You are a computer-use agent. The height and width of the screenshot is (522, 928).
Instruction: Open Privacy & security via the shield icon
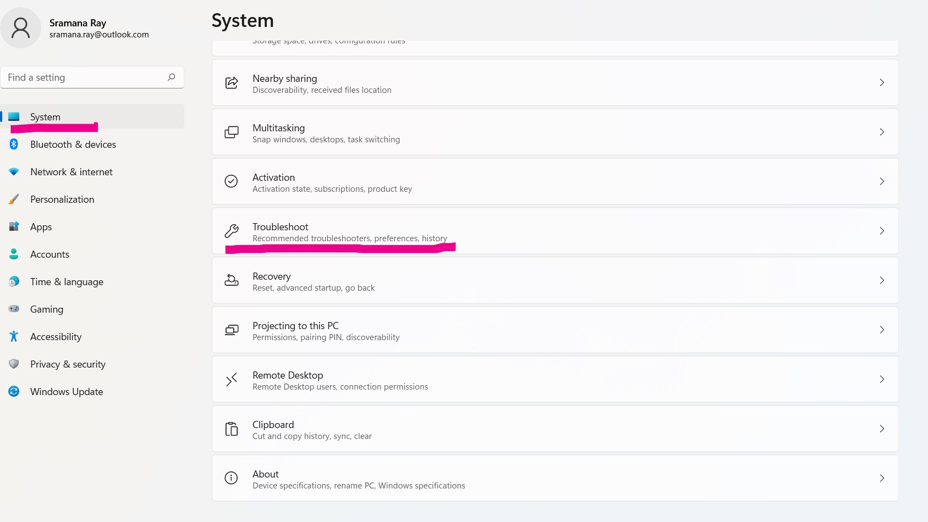pyautogui.click(x=14, y=364)
